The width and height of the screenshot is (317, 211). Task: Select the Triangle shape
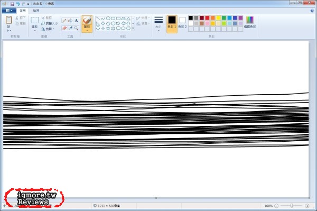(x=128, y=19)
